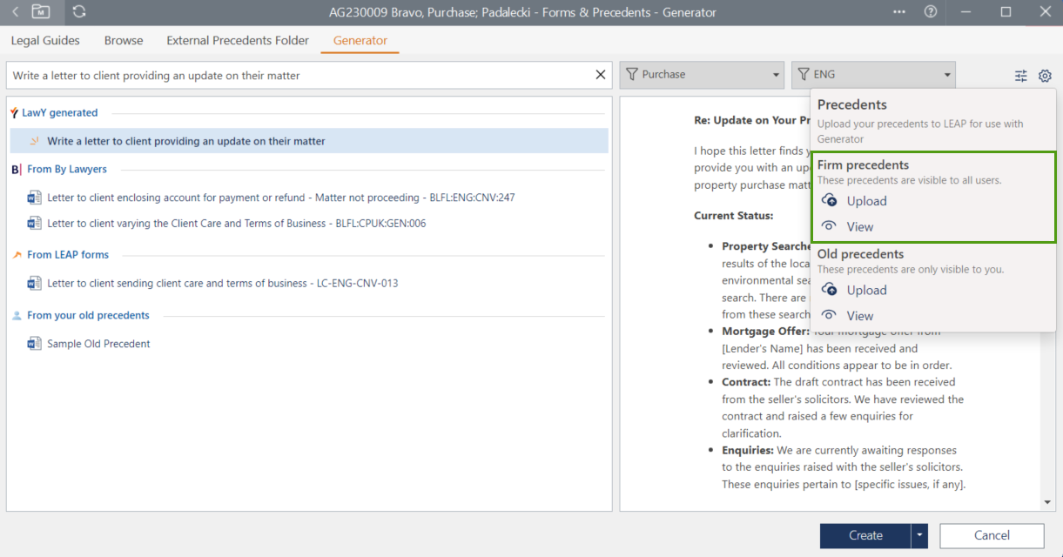This screenshot has width=1063, height=557.
Task: Click the back arrow in title bar
Action: tap(16, 12)
